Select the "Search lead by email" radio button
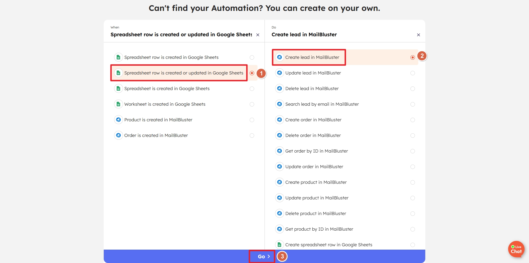The height and width of the screenshot is (263, 529). 413,104
